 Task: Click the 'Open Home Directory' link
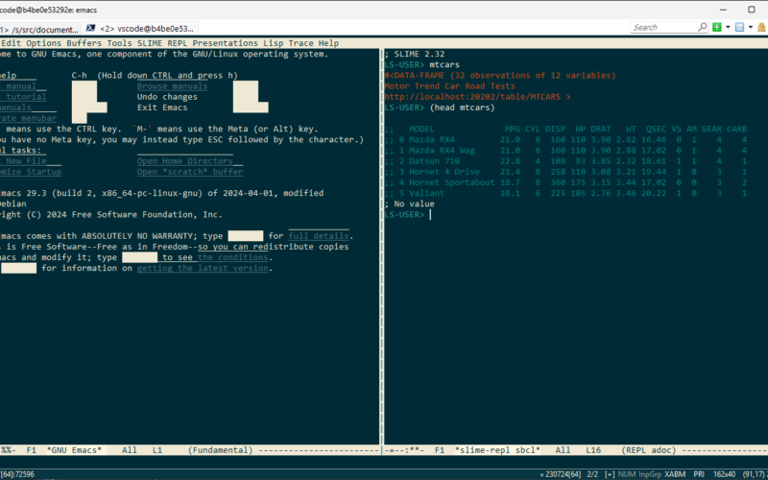(x=188, y=161)
